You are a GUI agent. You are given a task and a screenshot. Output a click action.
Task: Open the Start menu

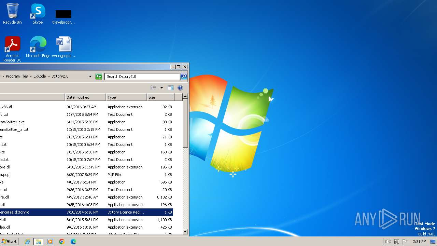(10, 242)
